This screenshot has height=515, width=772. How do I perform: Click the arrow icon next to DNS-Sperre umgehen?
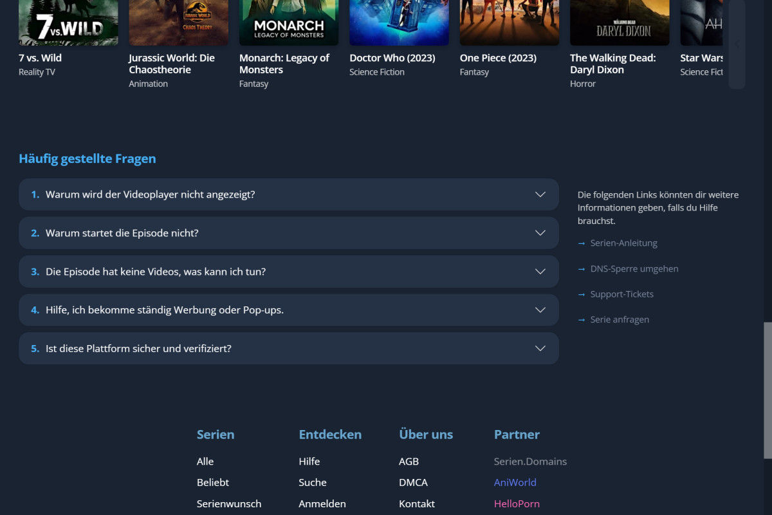582,268
